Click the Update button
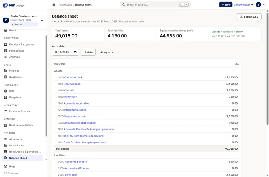Screen dimensions: 269x177 pyautogui.click(x=88, y=52)
